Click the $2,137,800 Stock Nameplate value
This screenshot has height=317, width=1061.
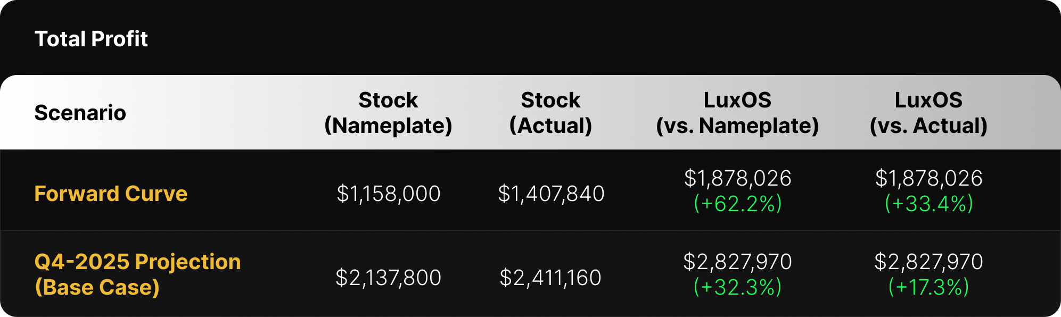[388, 278]
